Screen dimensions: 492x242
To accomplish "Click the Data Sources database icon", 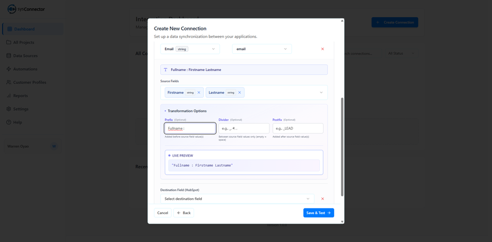I will click(9, 56).
